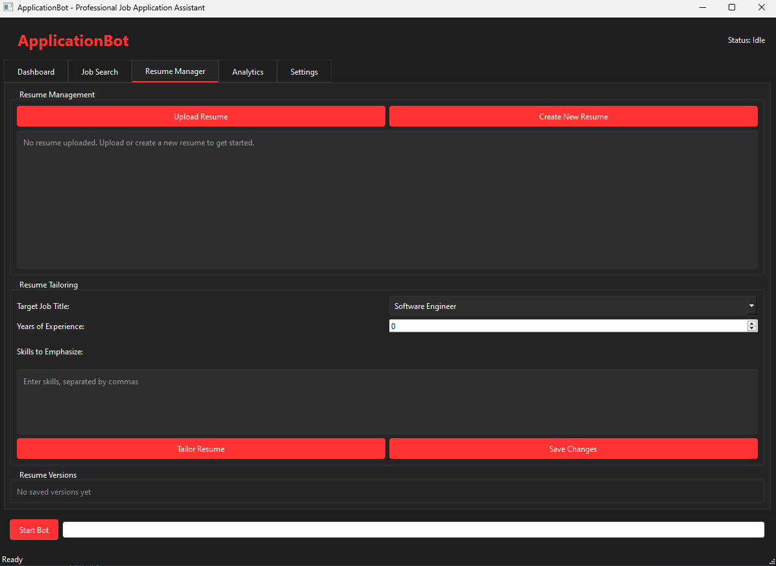Click the progress bar beside Start Bot

pyautogui.click(x=413, y=530)
